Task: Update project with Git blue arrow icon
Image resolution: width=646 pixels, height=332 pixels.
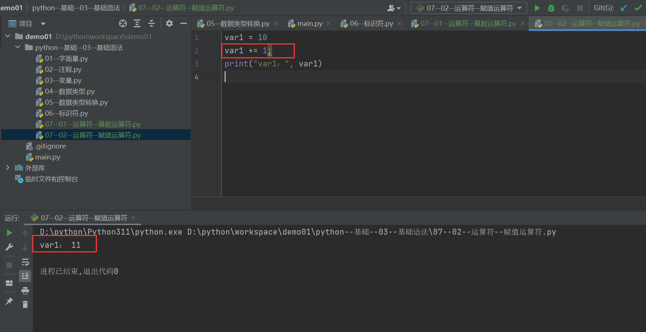Action: [x=624, y=8]
